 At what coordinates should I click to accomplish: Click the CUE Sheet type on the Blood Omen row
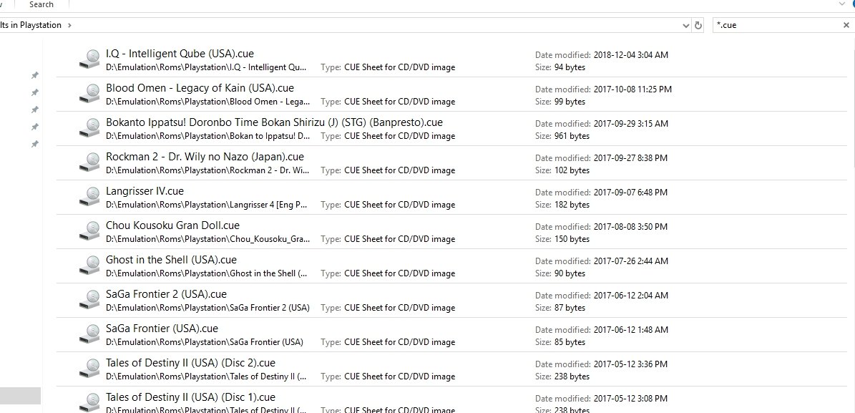click(x=400, y=102)
